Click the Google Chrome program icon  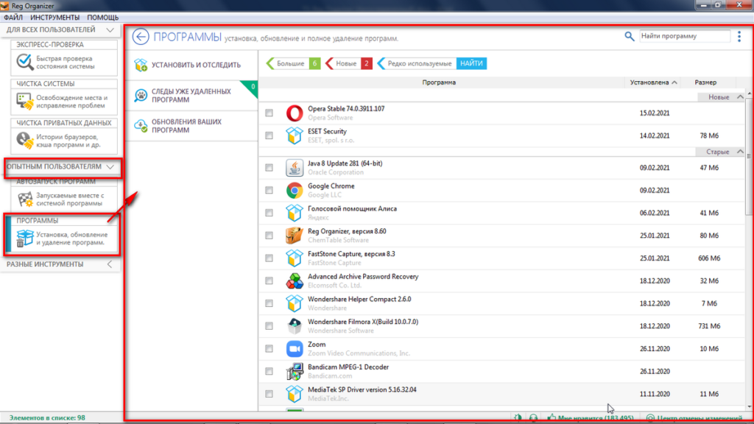tap(295, 191)
